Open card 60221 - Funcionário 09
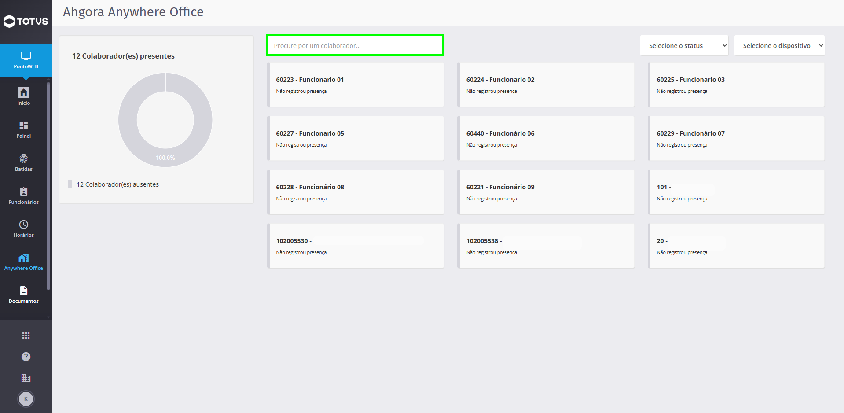 coord(546,192)
